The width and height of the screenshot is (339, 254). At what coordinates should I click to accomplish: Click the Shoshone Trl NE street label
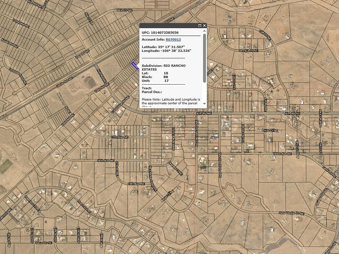click(173, 139)
